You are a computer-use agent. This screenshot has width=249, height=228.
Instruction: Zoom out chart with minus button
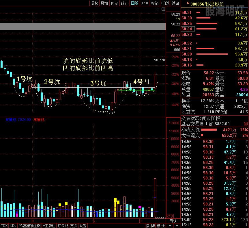pyautogui.click(x=177, y=226)
